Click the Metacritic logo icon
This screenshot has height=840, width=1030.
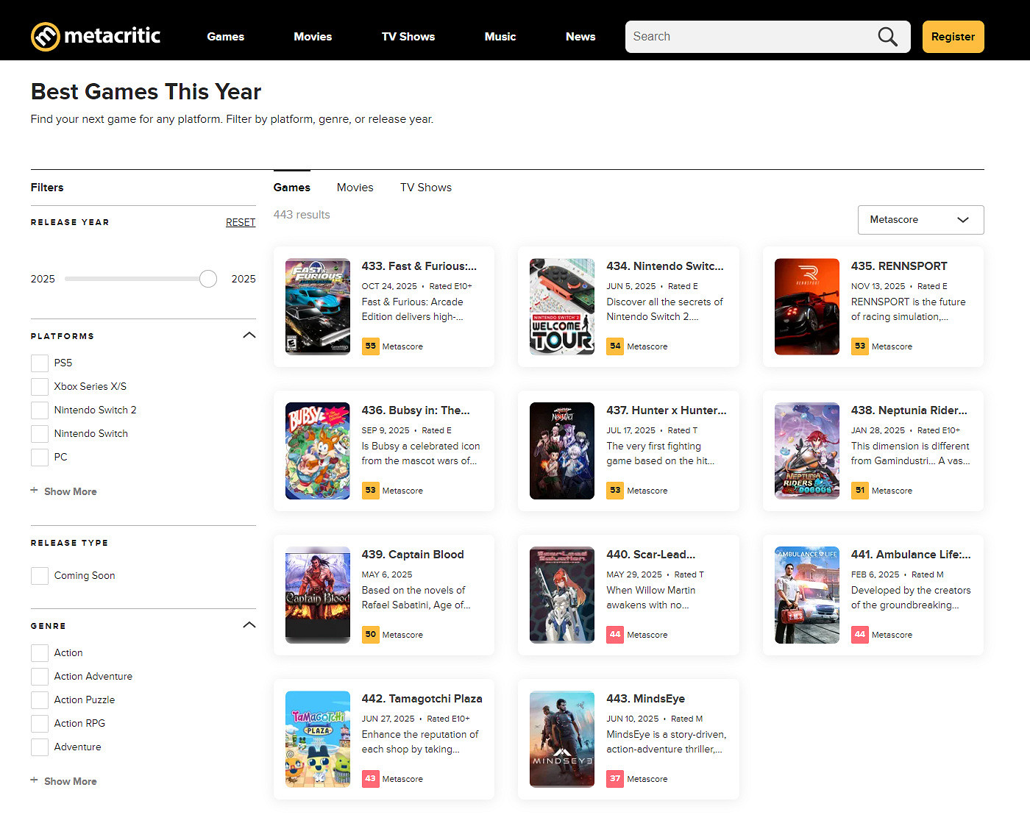click(45, 37)
